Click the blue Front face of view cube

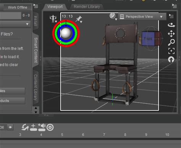tap(148, 39)
